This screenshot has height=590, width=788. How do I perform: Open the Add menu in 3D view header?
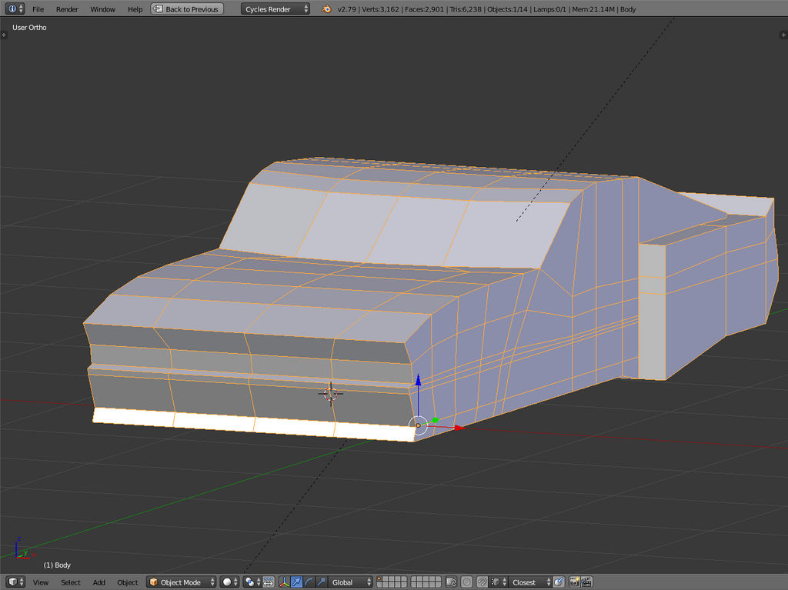(x=99, y=582)
